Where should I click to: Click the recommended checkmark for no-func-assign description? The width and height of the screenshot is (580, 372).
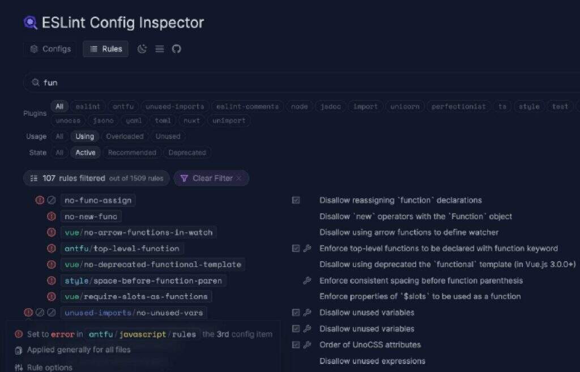(296, 200)
